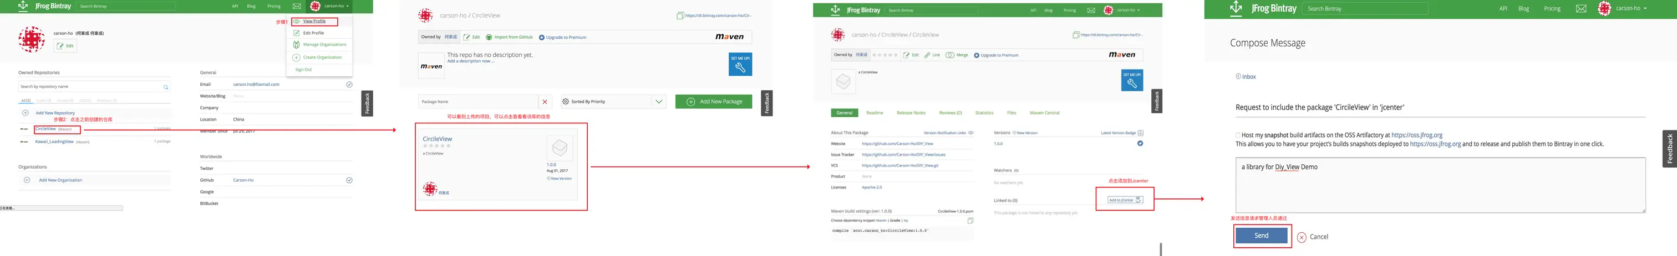Click the JFrog Bintray logo on the profile page
Viewport: 1677px width, 256px height.
pyautogui.click(x=44, y=6)
